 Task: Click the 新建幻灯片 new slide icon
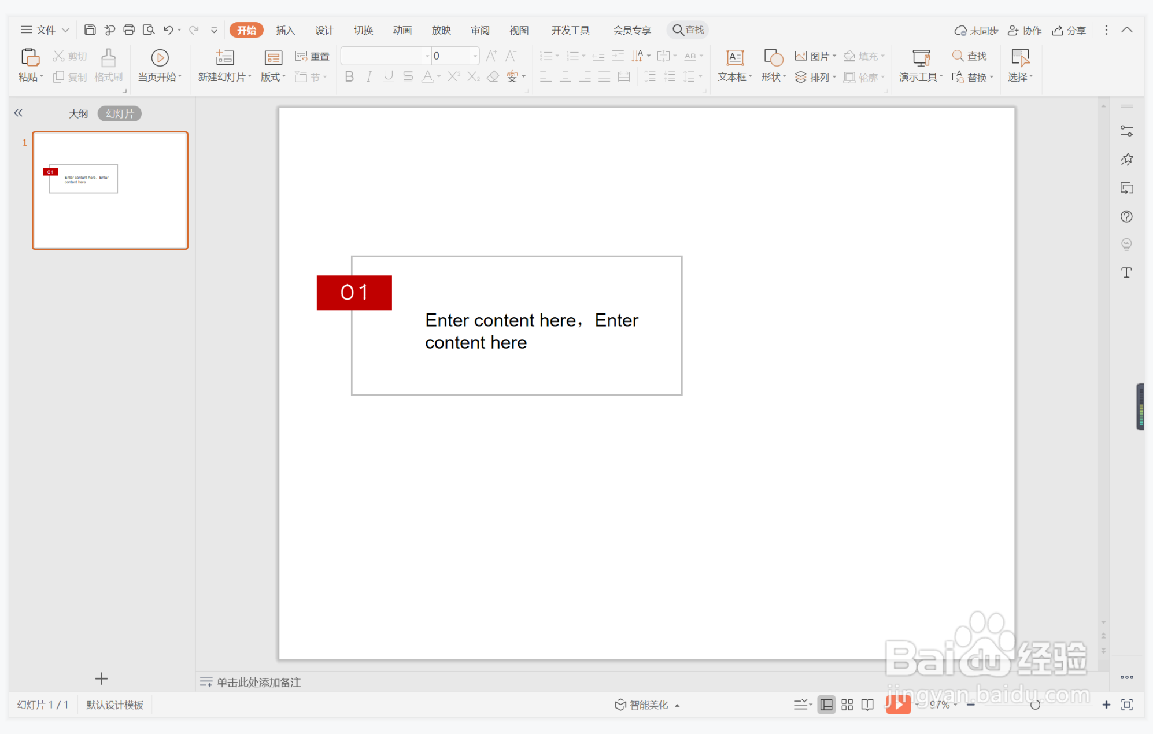(x=224, y=58)
